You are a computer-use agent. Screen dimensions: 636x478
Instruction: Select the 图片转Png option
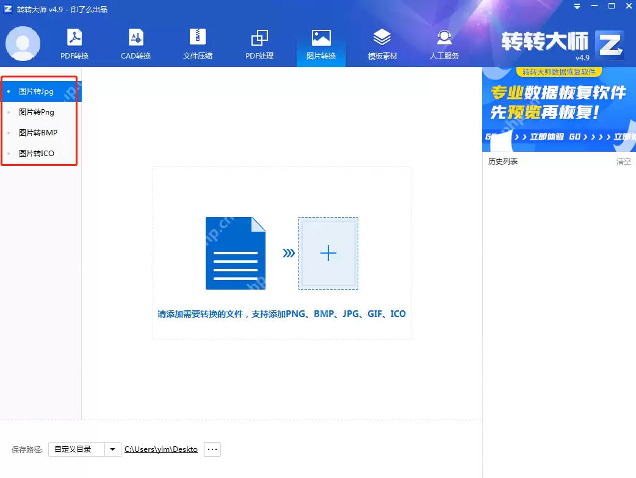click(x=38, y=112)
